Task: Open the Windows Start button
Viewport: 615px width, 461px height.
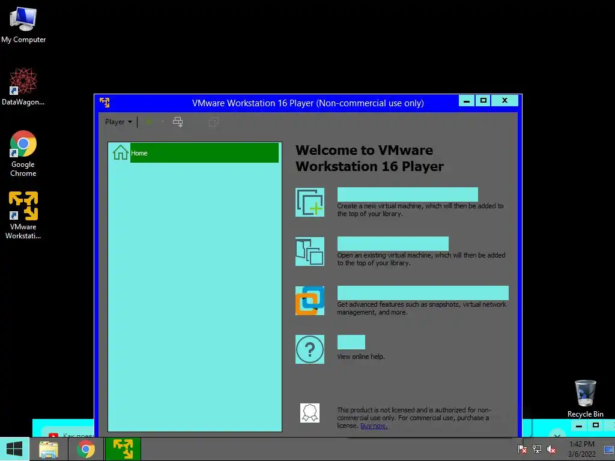Action: (x=14, y=449)
